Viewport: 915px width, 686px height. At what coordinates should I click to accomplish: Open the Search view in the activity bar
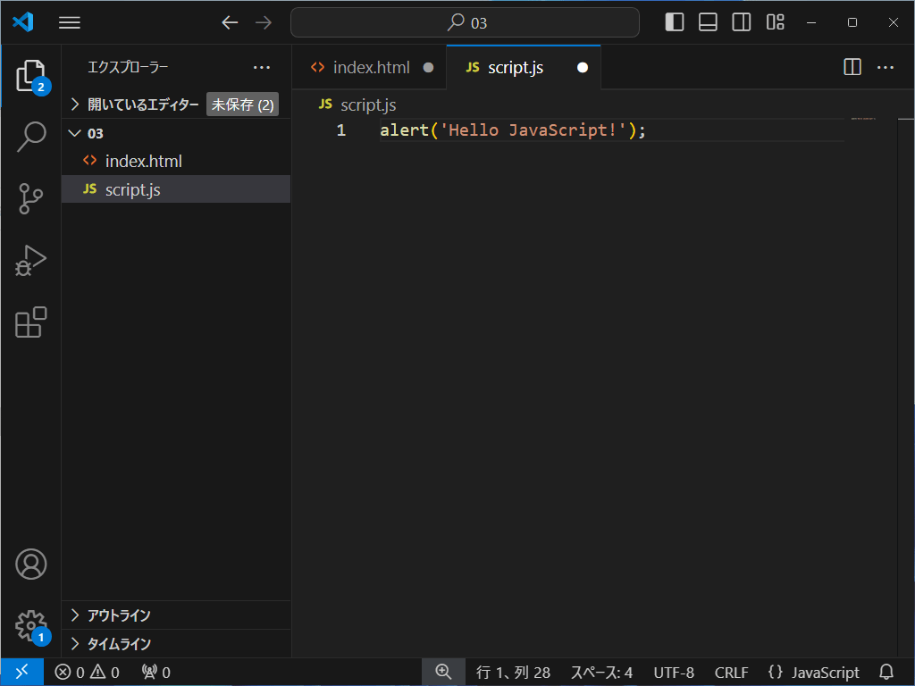[31, 136]
